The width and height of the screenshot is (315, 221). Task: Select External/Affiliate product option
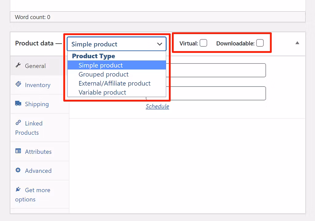point(114,83)
